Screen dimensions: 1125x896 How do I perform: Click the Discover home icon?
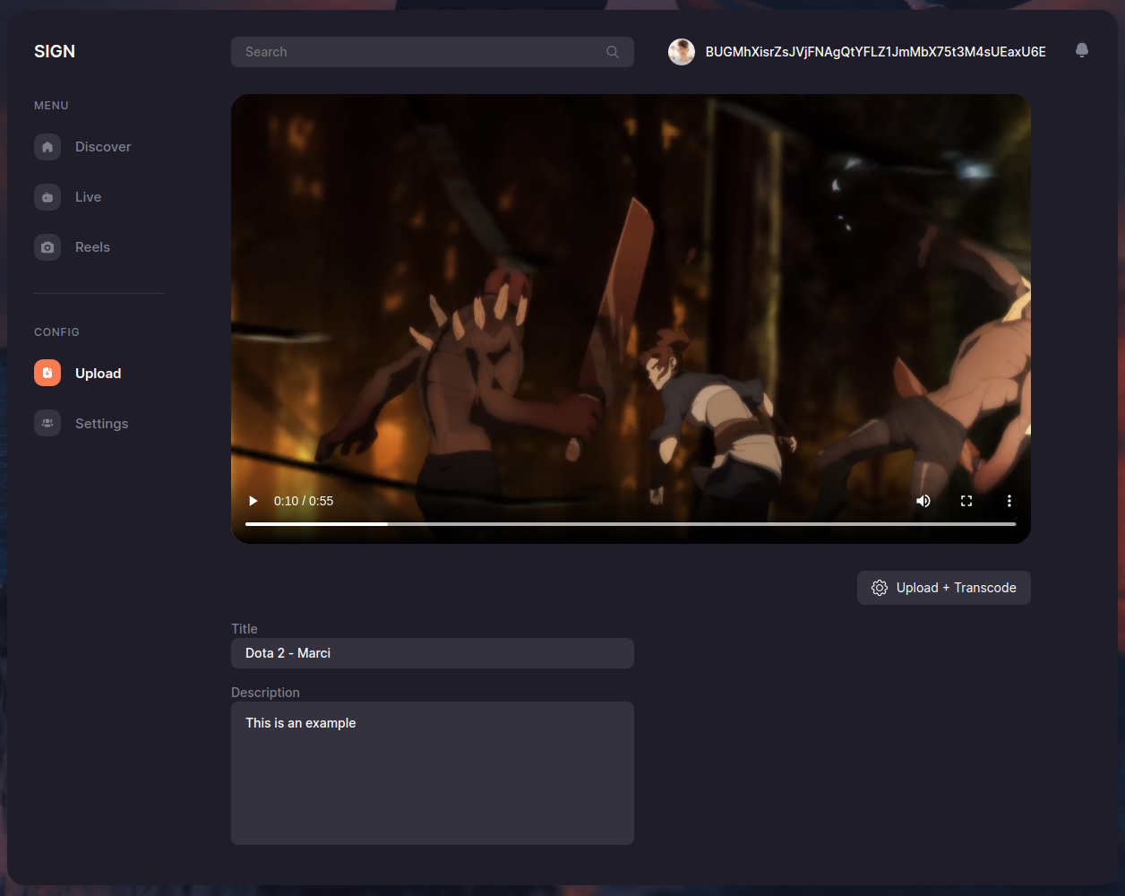(47, 147)
